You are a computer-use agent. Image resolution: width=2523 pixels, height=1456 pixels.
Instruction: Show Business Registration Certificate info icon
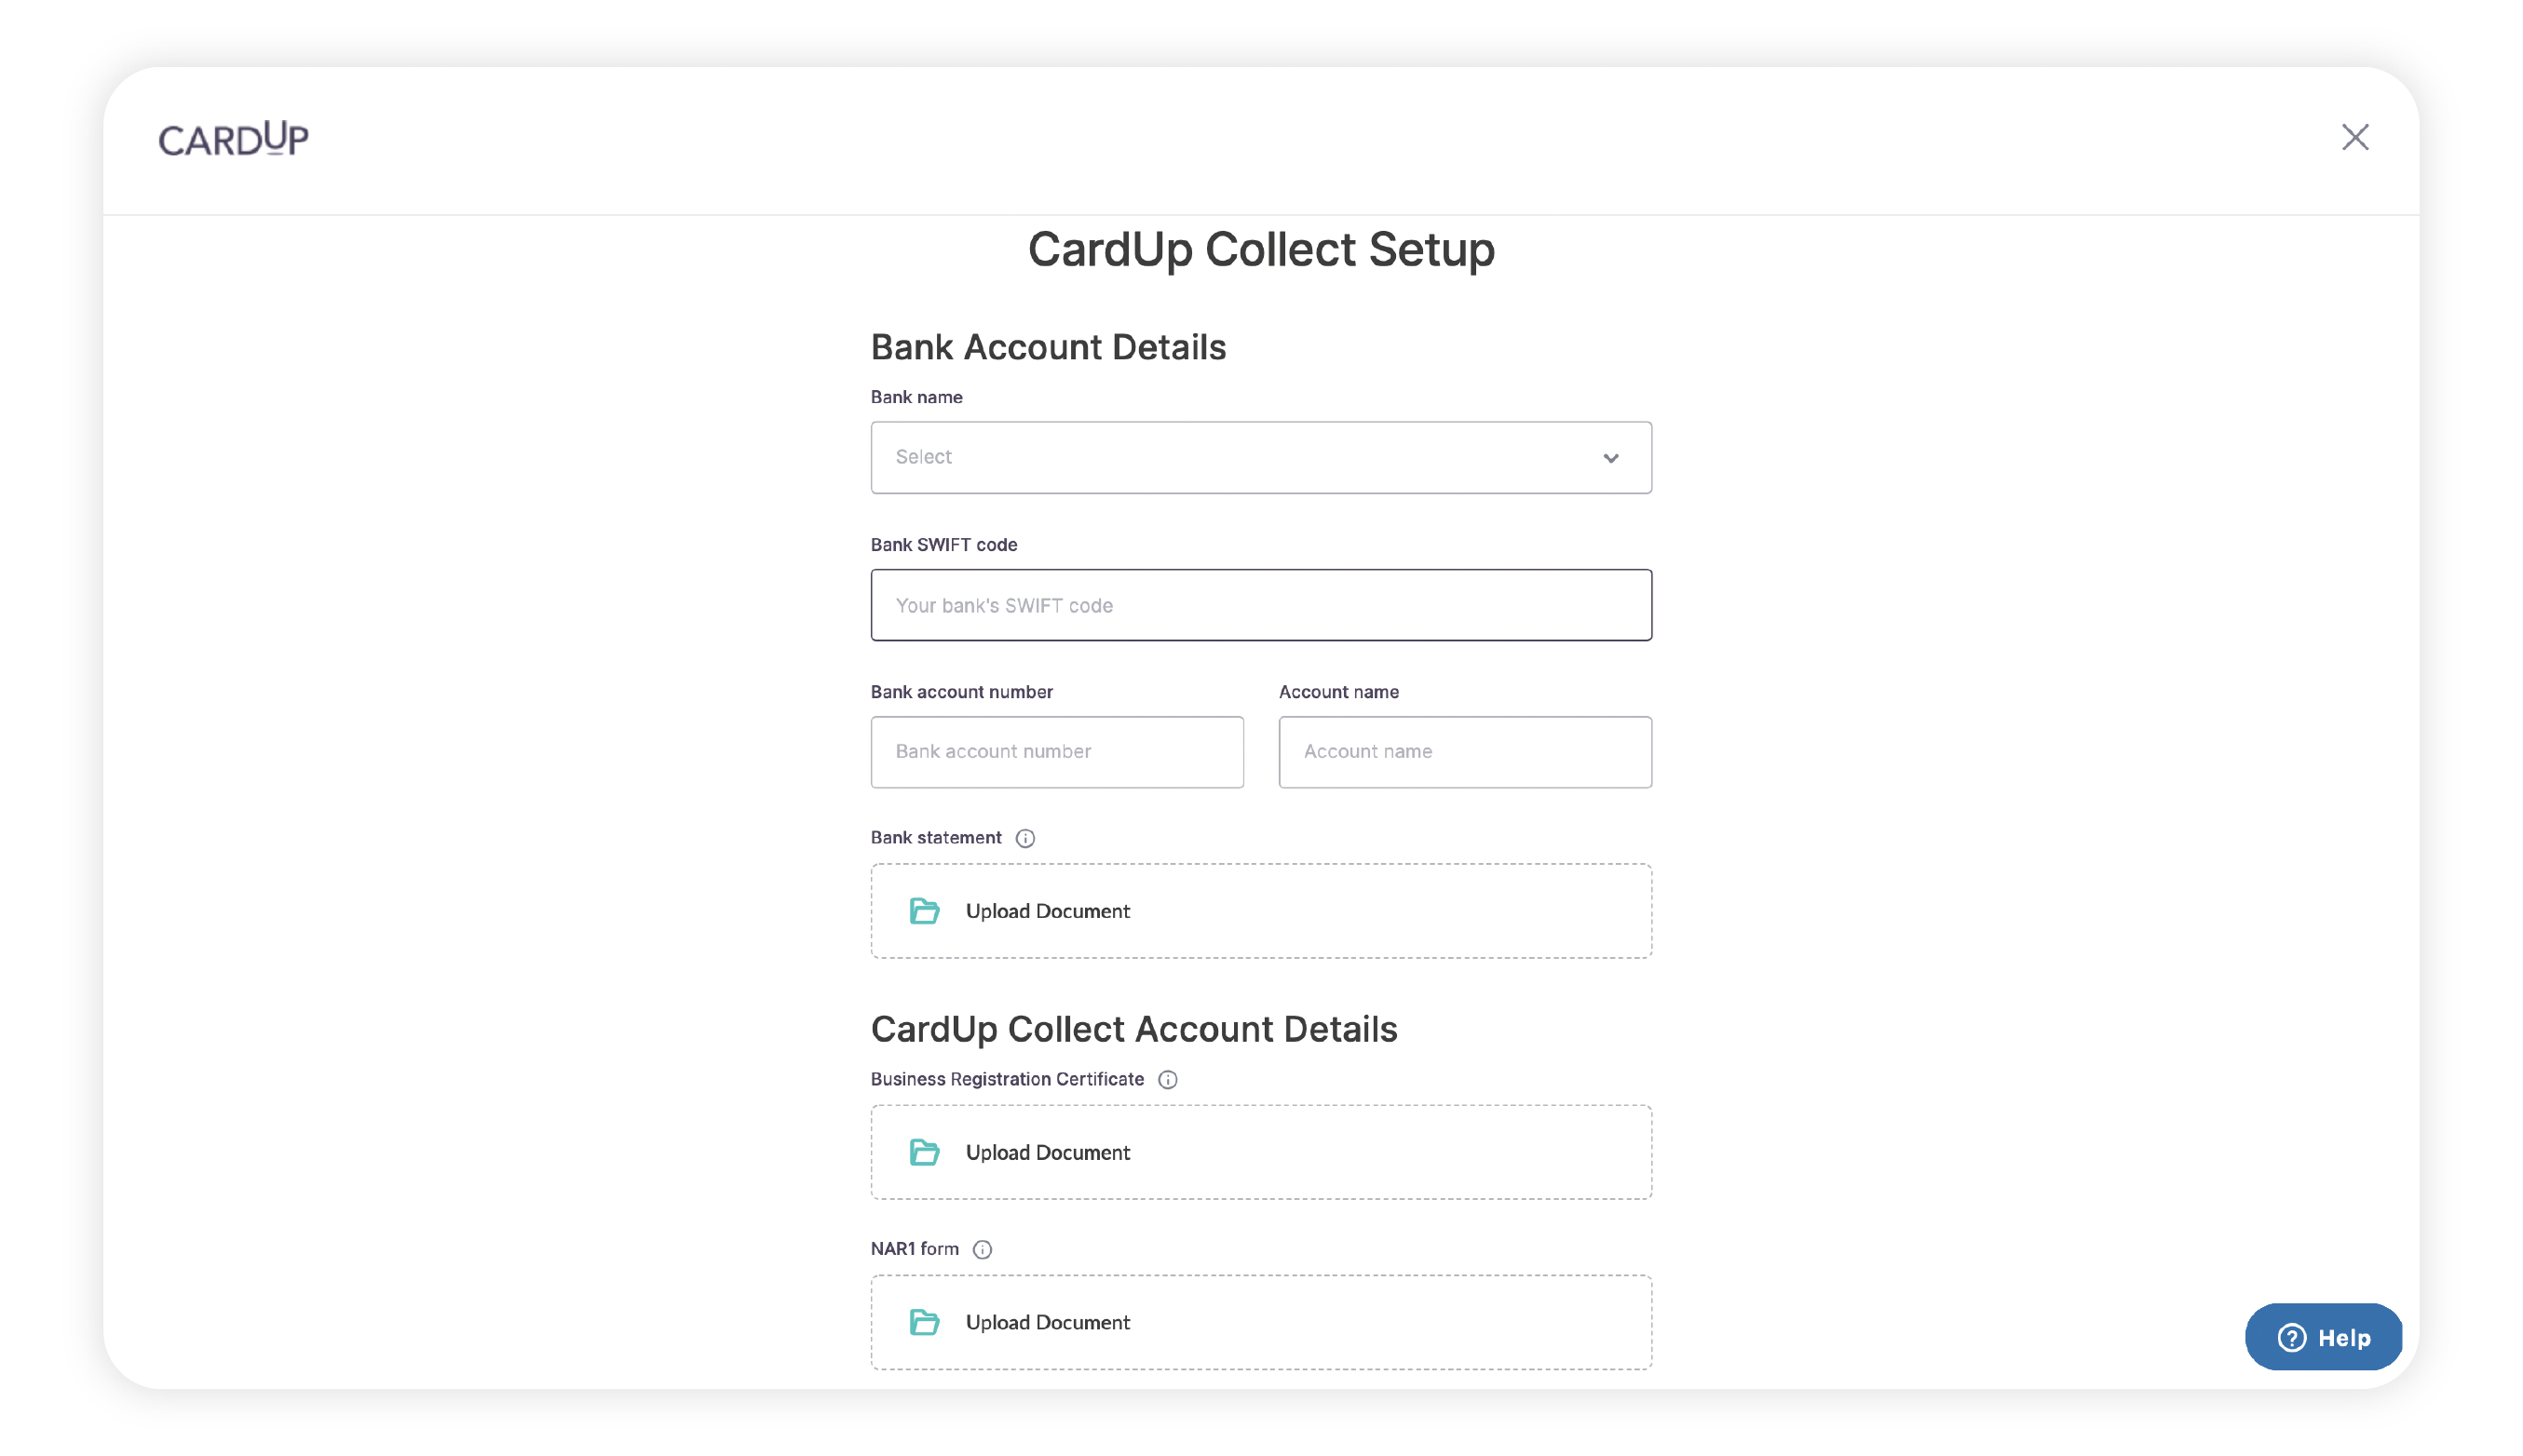click(x=1166, y=1080)
